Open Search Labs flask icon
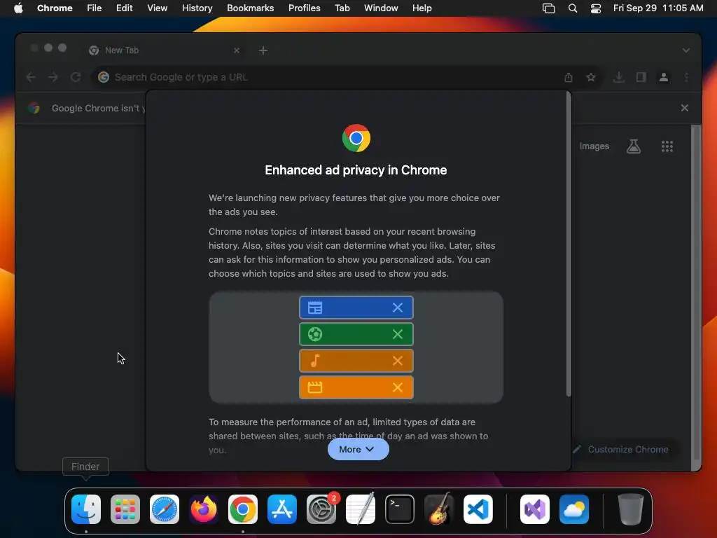The width and height of the screenshot is (717, 538). tap(633, 146)
